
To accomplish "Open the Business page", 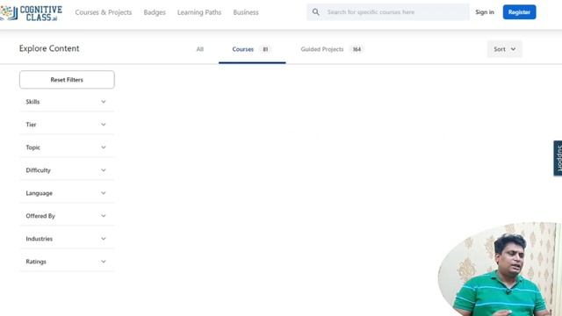I will click(246, 12).
